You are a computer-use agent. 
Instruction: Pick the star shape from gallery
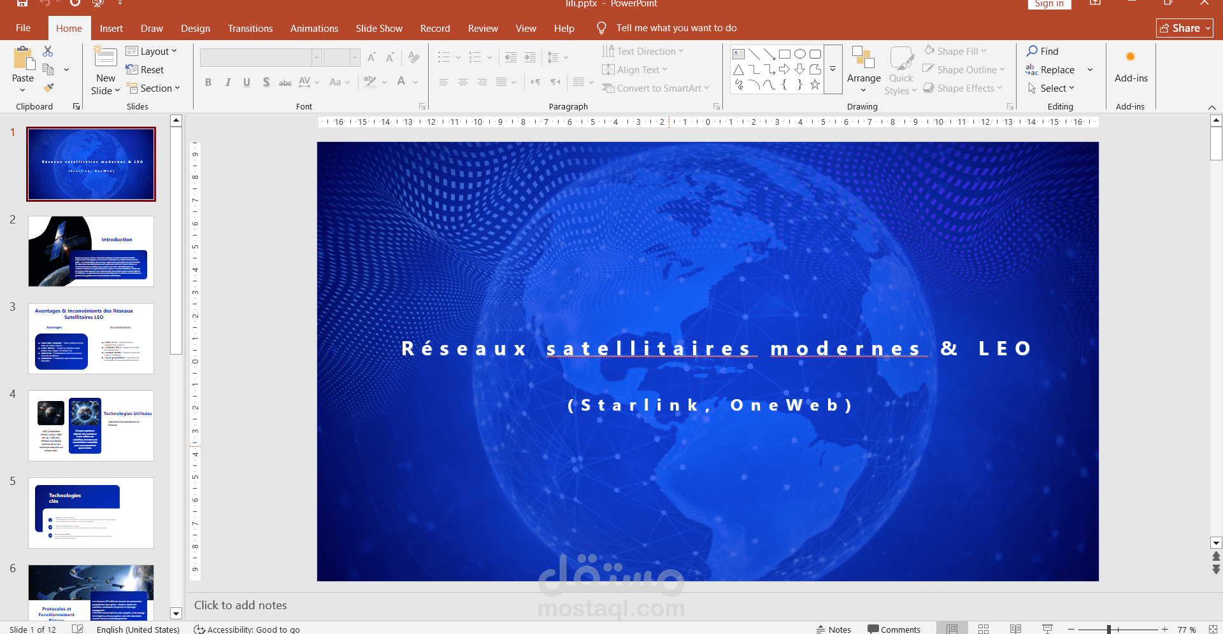pyautogui.click(x=815, y=85)
